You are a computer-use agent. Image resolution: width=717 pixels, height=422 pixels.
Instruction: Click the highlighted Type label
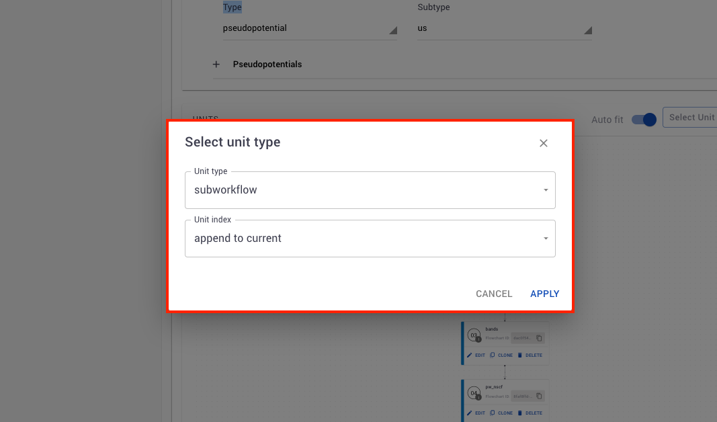pyautogui.click(x=232, y=7)
